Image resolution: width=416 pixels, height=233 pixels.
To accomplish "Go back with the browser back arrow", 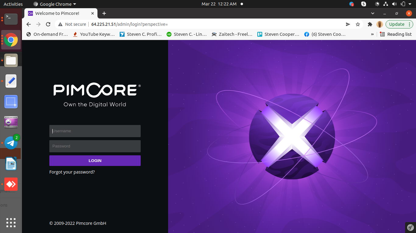I will coord(29,24).
